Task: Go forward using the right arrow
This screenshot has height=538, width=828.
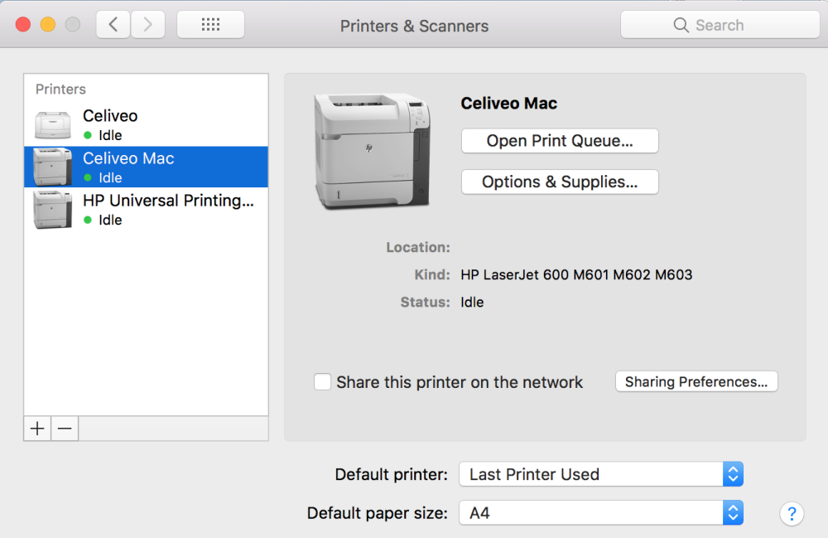Action: [147, 25]
